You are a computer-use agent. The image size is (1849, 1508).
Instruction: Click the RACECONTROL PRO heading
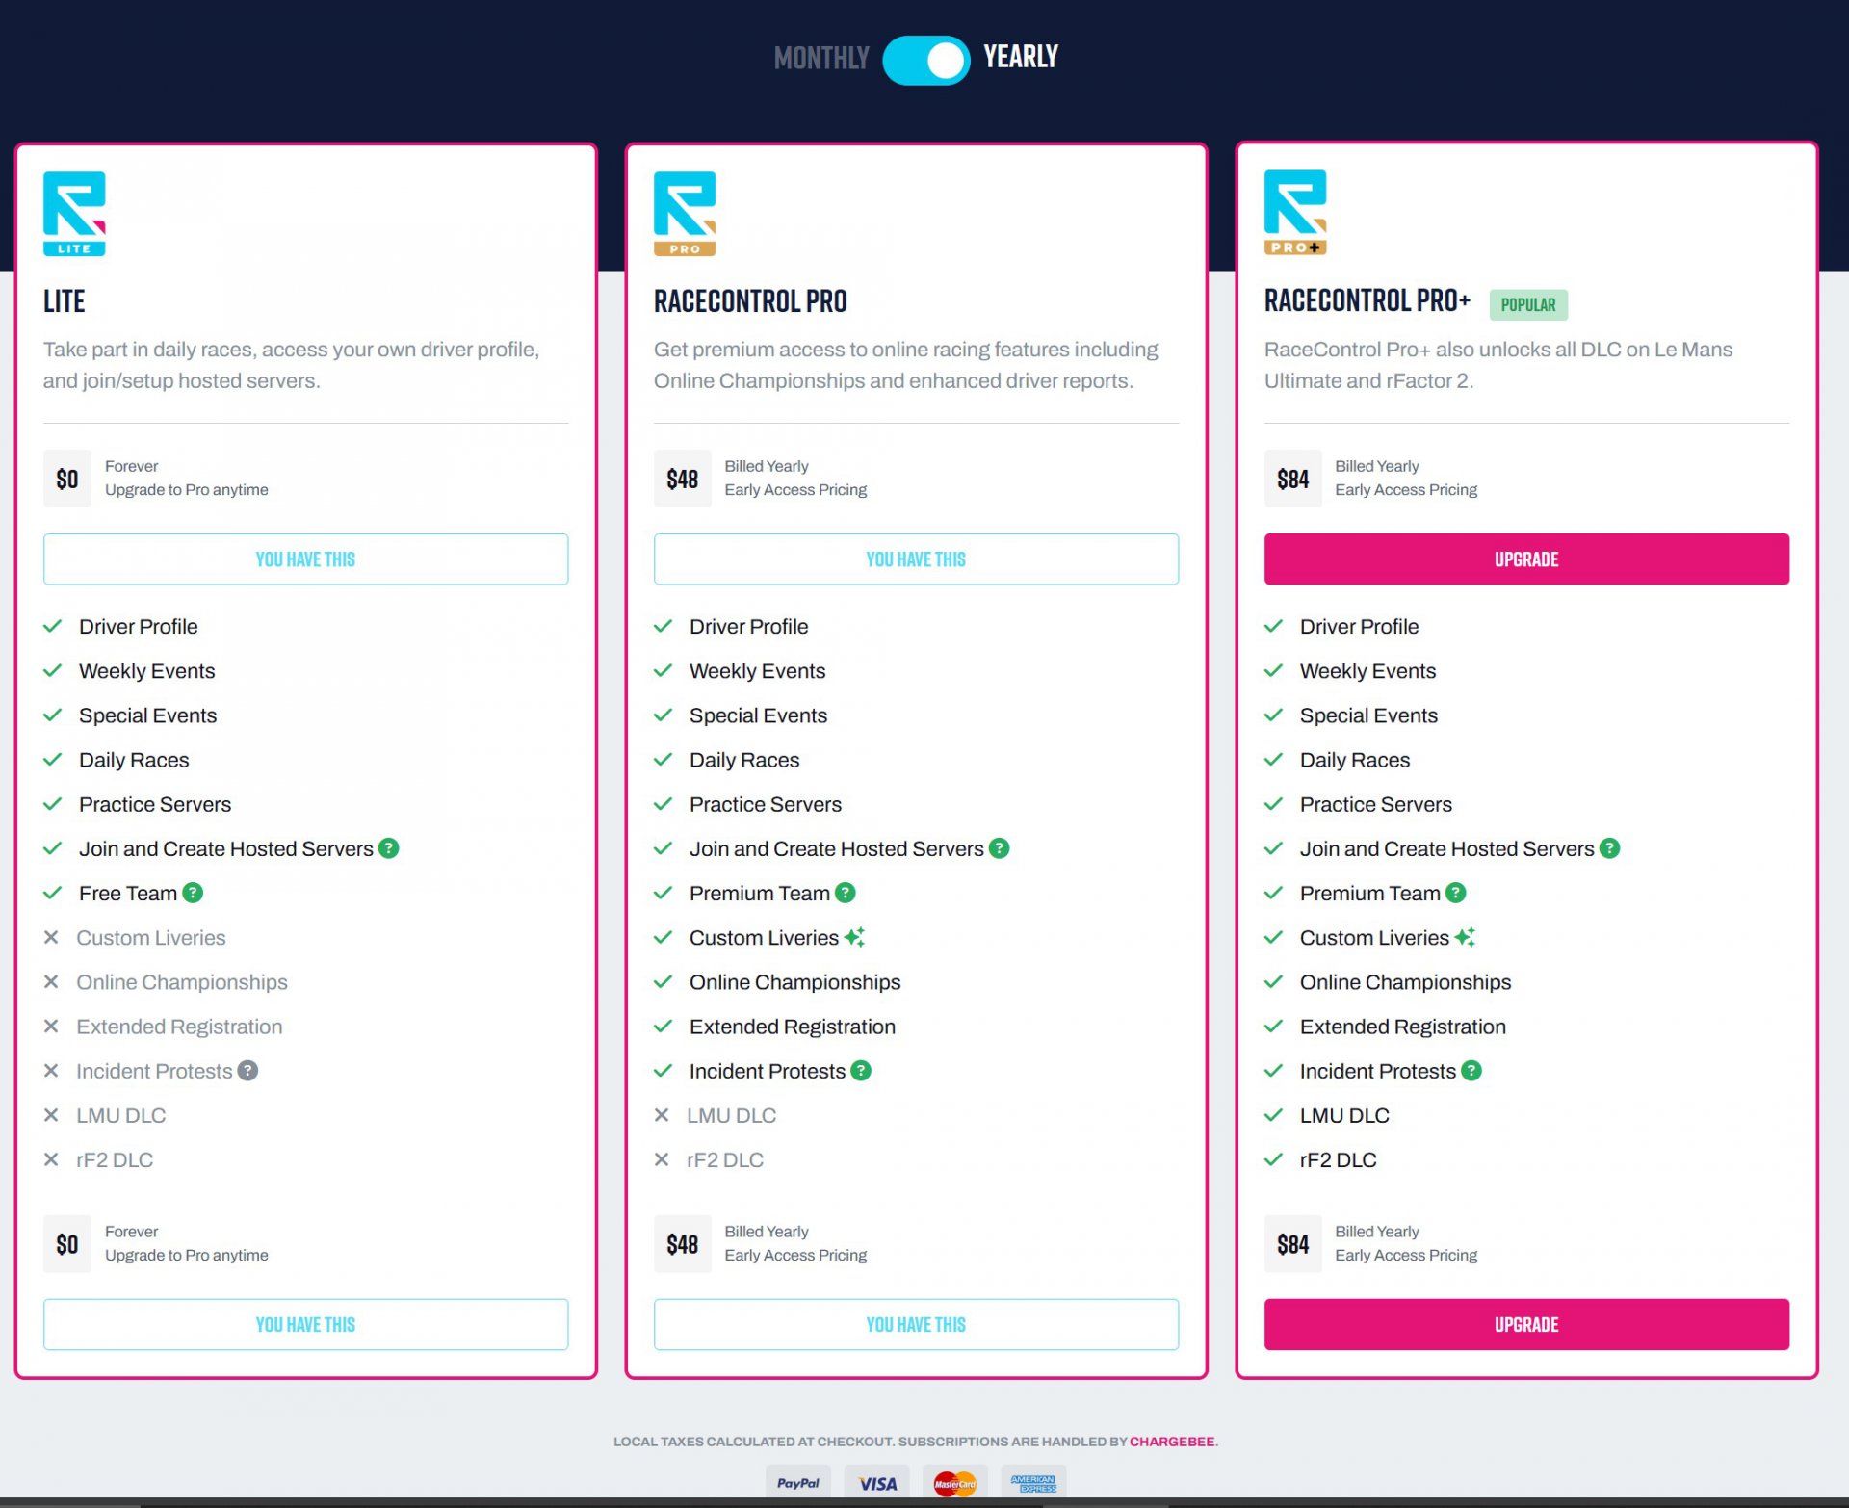point(750,301)
